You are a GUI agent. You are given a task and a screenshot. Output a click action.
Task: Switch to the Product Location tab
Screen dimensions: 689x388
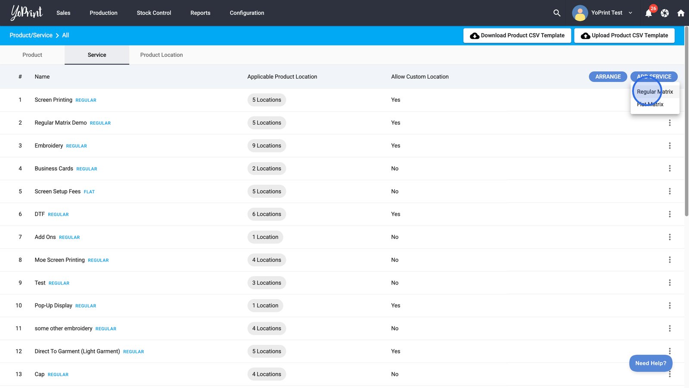point(161,55)
